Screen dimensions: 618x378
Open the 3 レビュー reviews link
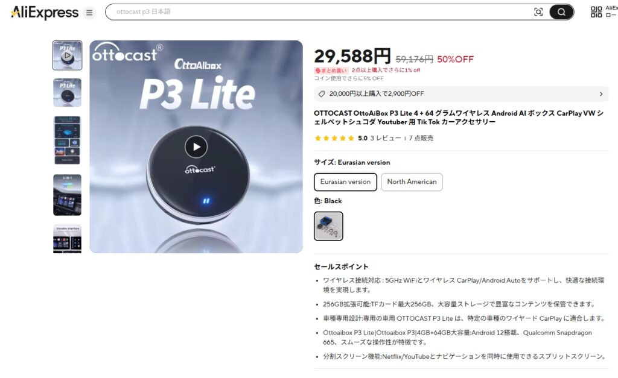click(385, 138)
